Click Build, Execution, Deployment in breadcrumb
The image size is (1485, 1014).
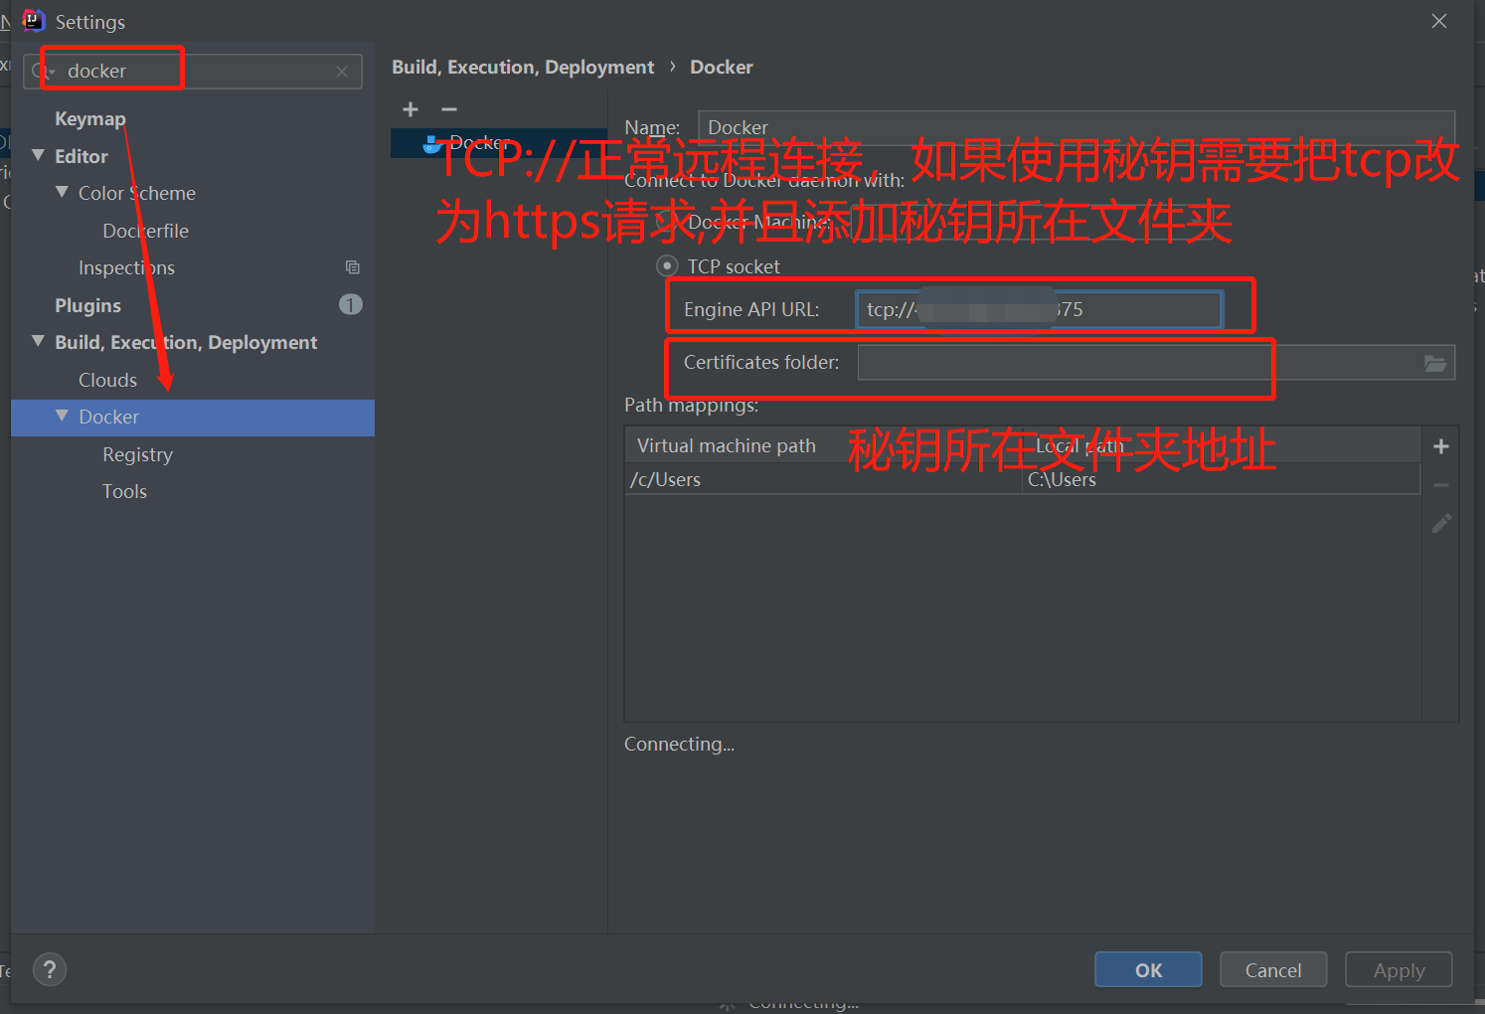click(523, 67)
